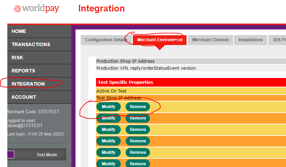Open the TRANSACTIONS sidebar menu
Image resolution: width=286 pixels, height=167 pixels.
pyautogui.click(x=39, y=44)
